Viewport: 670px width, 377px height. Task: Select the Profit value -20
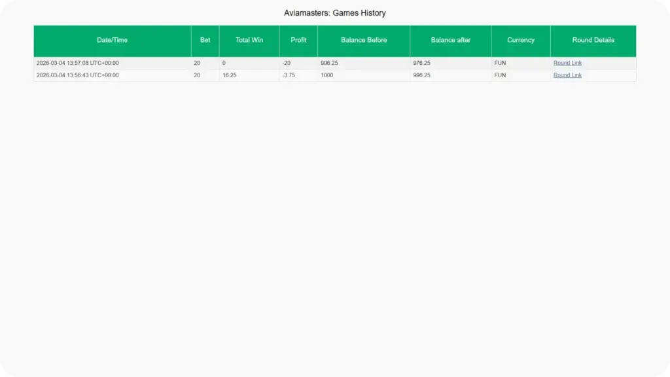click(x=287, y=63)
